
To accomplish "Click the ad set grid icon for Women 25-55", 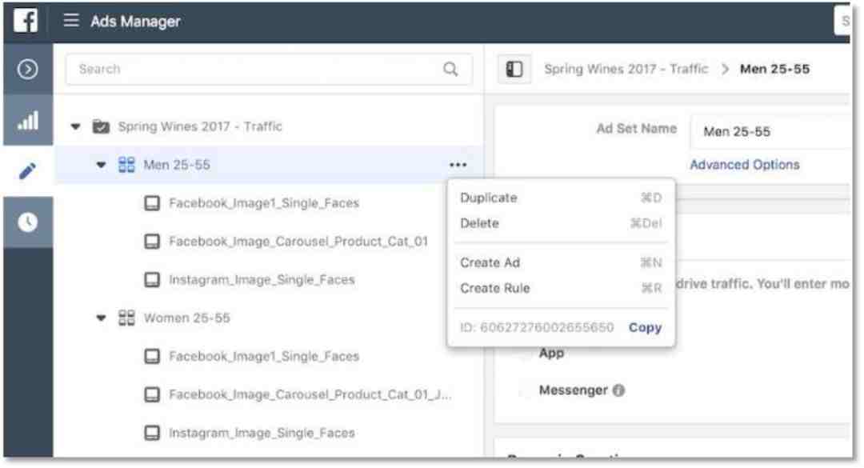I will pyautogui.click(x=126, y=318).
